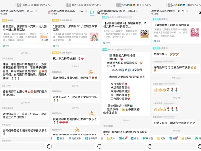The width and height of the screenshot is (201, 151).
Task: Tap the girl thumbnail in the 温暖三月 card
Action: click(94, 37)
